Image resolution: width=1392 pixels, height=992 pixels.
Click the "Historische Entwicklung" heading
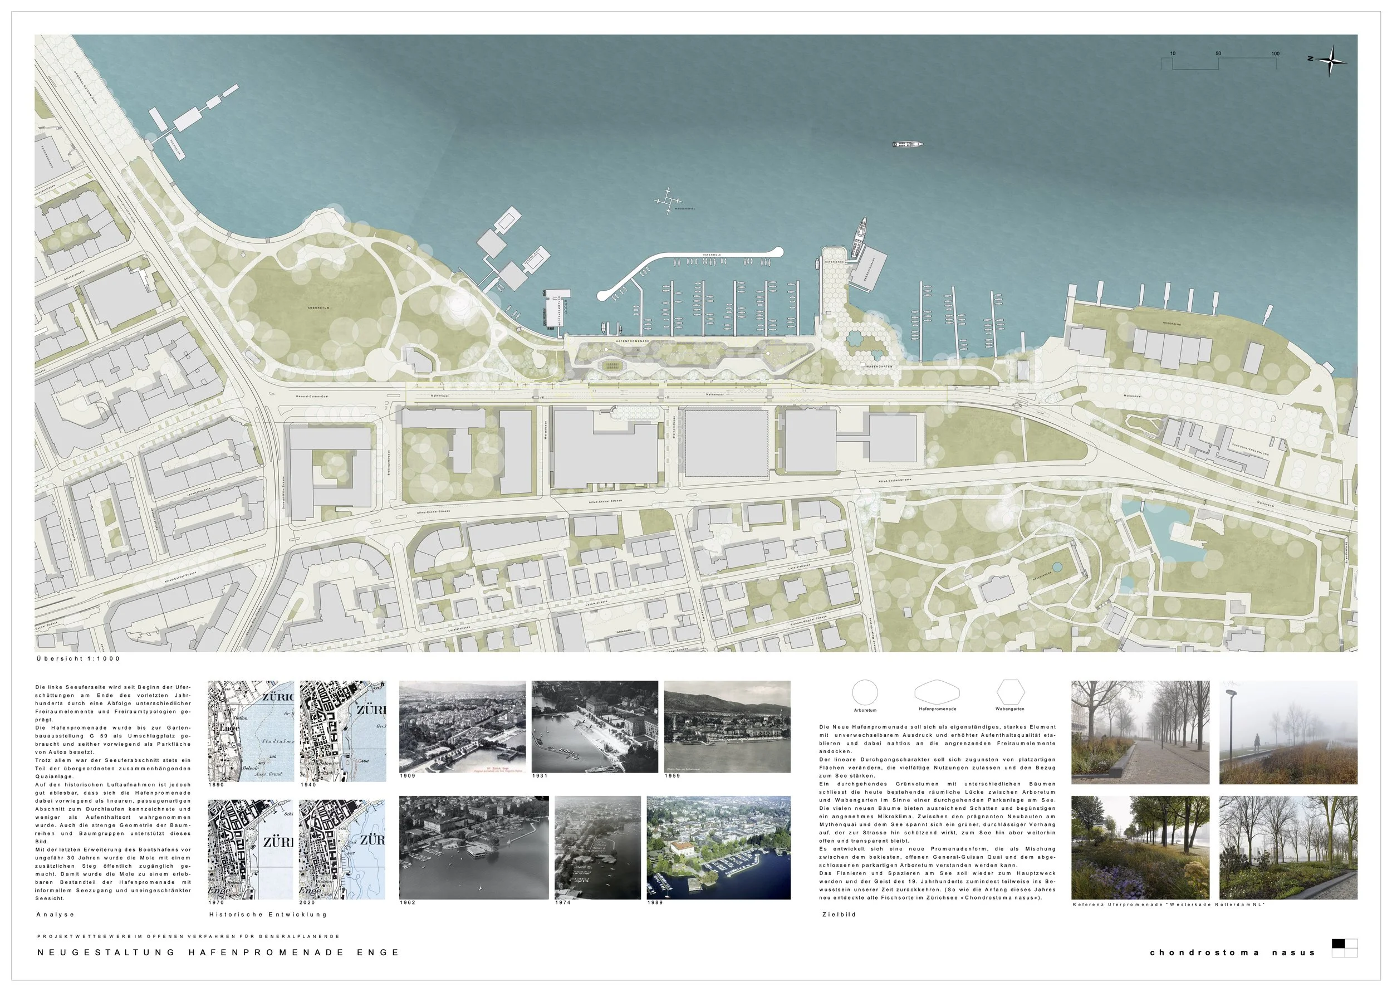click(268, 915)
